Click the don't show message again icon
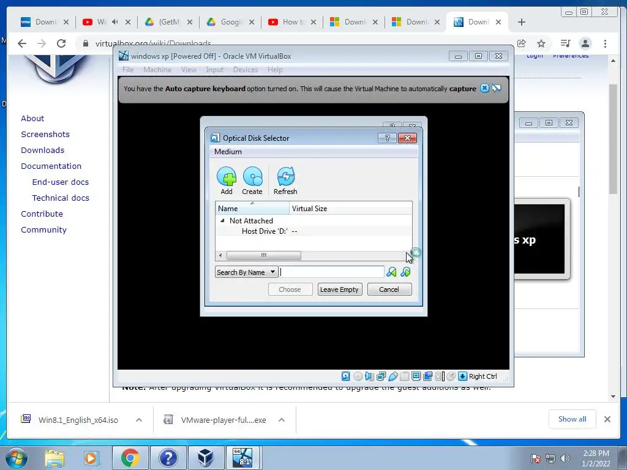Screen dimensions: 627x470 click(496, 88)
